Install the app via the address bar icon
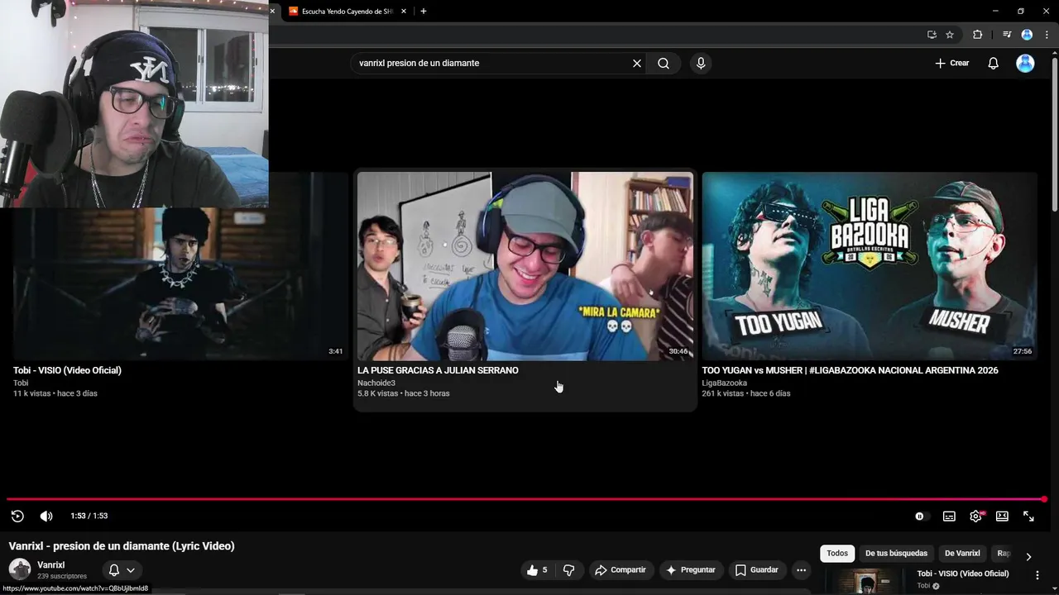 tap(932, 35)
